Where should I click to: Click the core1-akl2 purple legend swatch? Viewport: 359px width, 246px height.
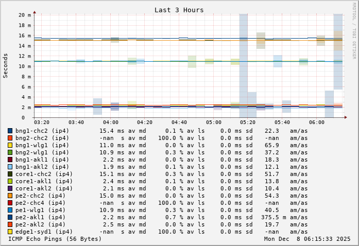(10, 188)
